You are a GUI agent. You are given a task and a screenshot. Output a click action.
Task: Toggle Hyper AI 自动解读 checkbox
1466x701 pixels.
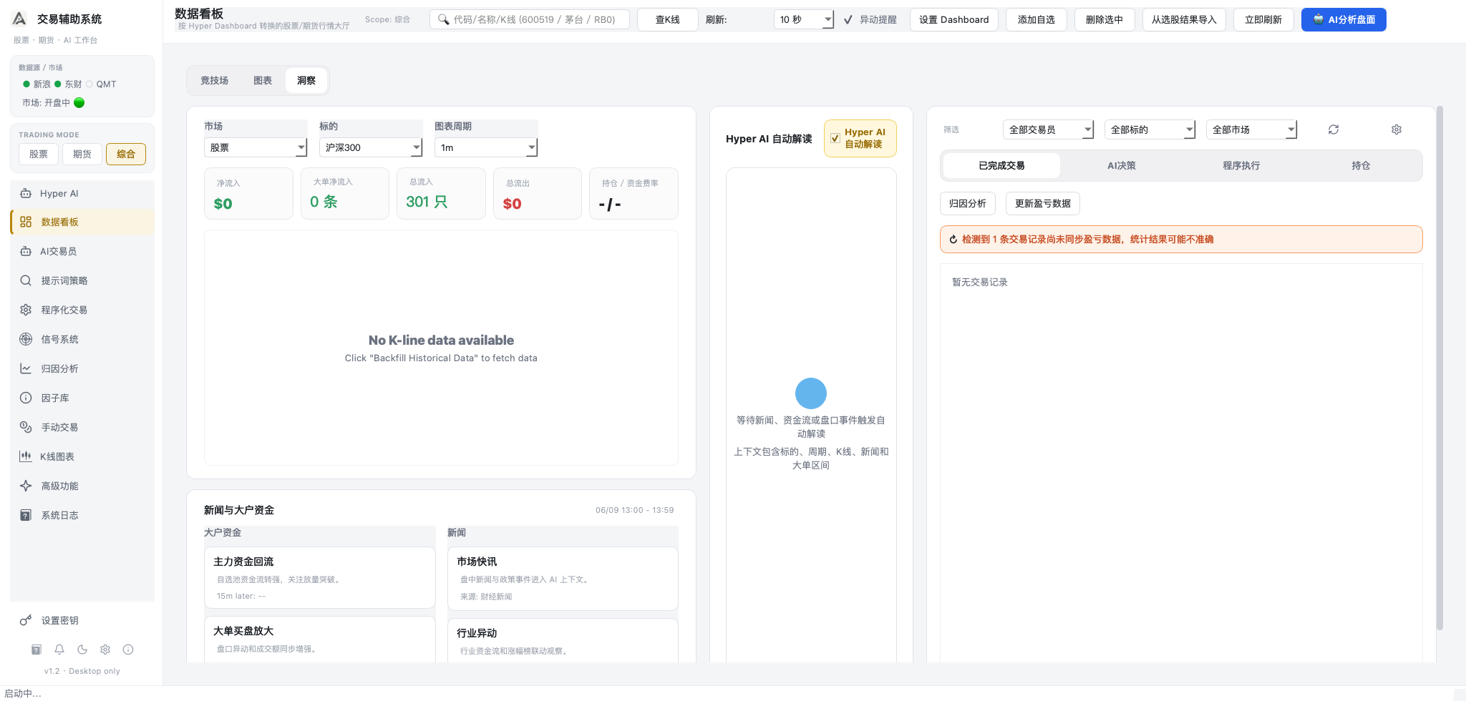tap(835, 138)
